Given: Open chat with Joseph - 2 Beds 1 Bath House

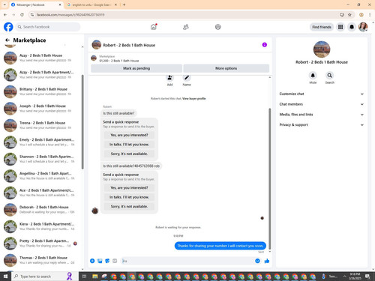Looking at the screenshot, I should tap(42, 109).
